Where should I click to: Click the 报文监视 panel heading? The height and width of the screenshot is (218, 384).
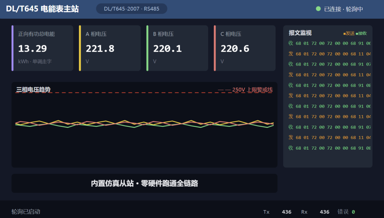pos(300,33)
